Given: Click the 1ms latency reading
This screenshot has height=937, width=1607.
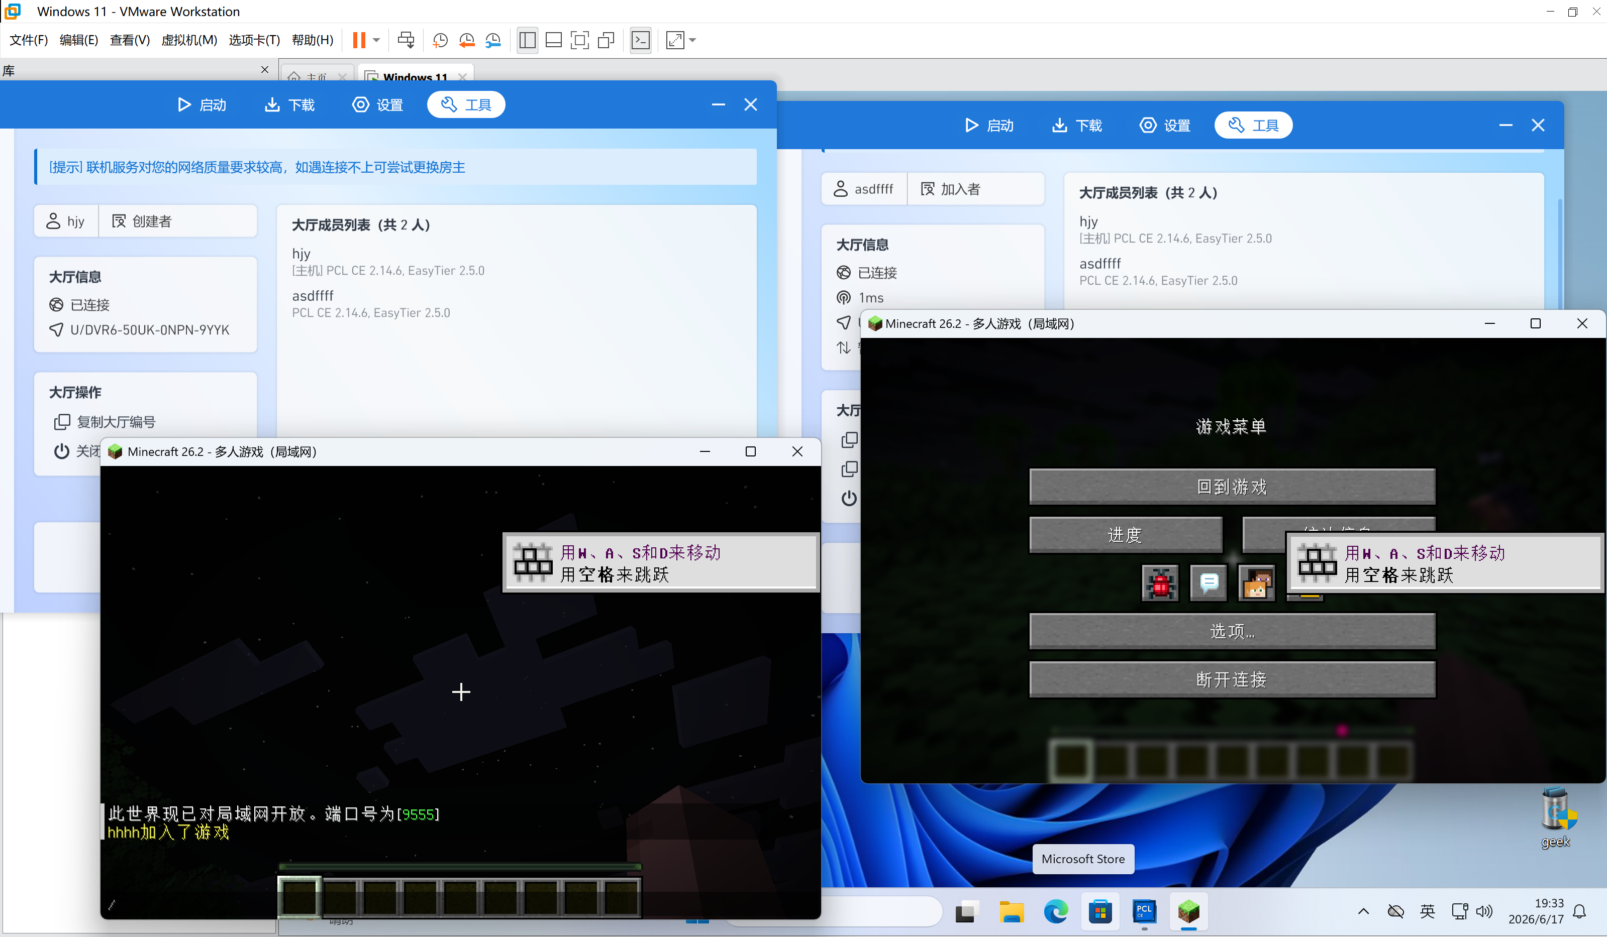Looking at the screenshot, I should [x=871, y=298].
